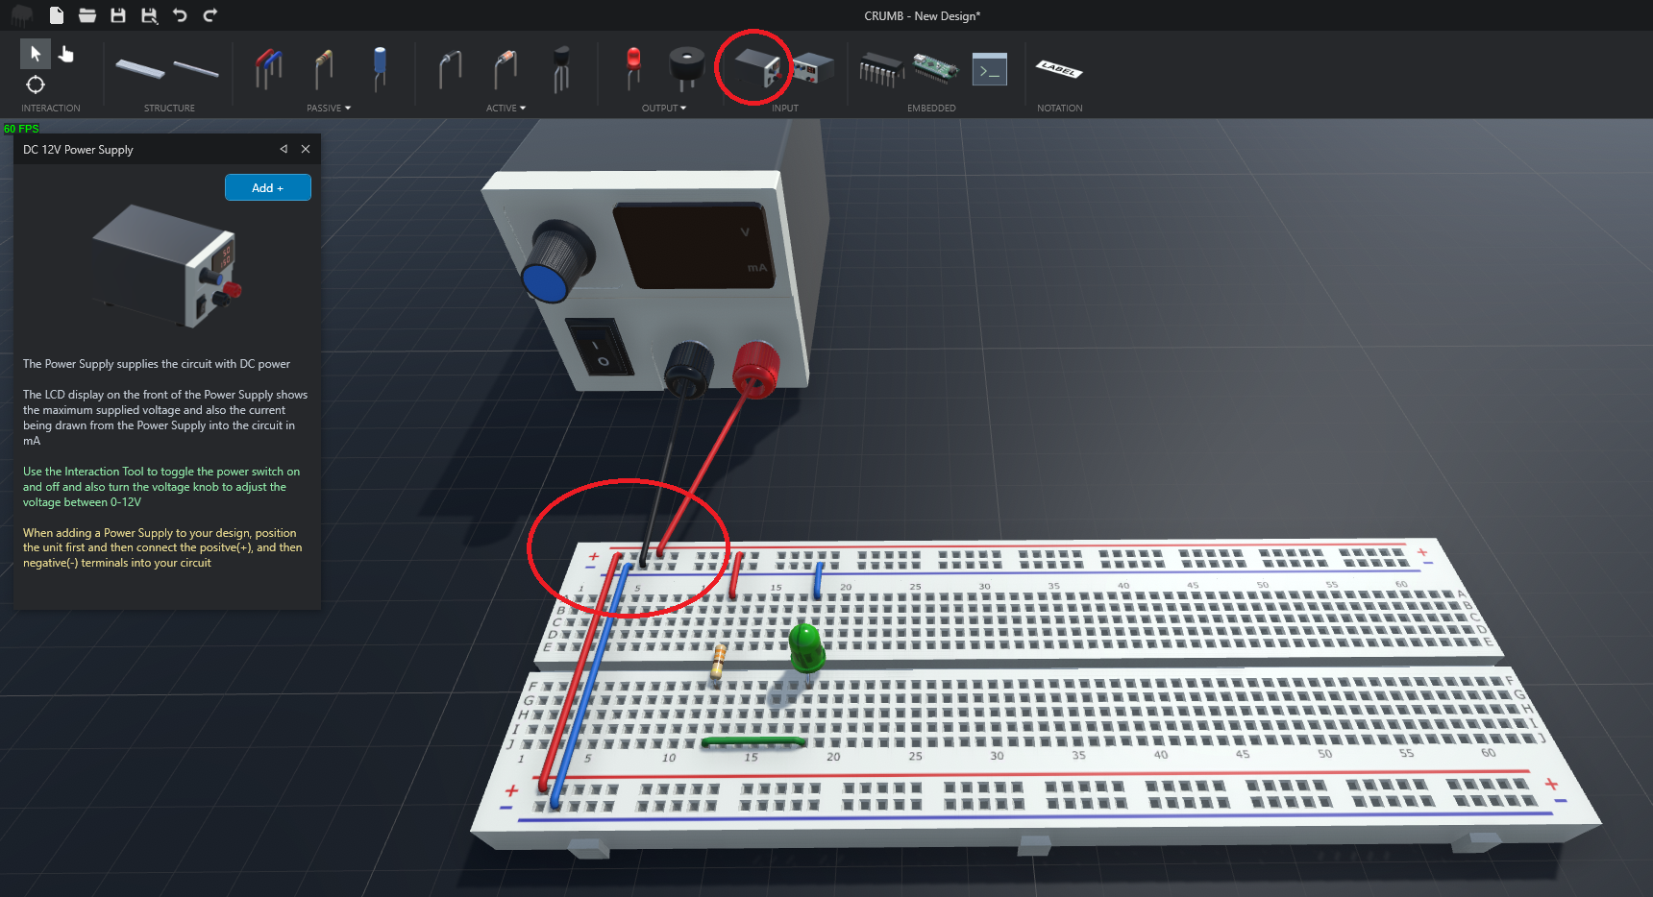The width and height of the screenshot is (1653, 897).
Task: Click the EMBEDDED group label
Action: (931, 109)
